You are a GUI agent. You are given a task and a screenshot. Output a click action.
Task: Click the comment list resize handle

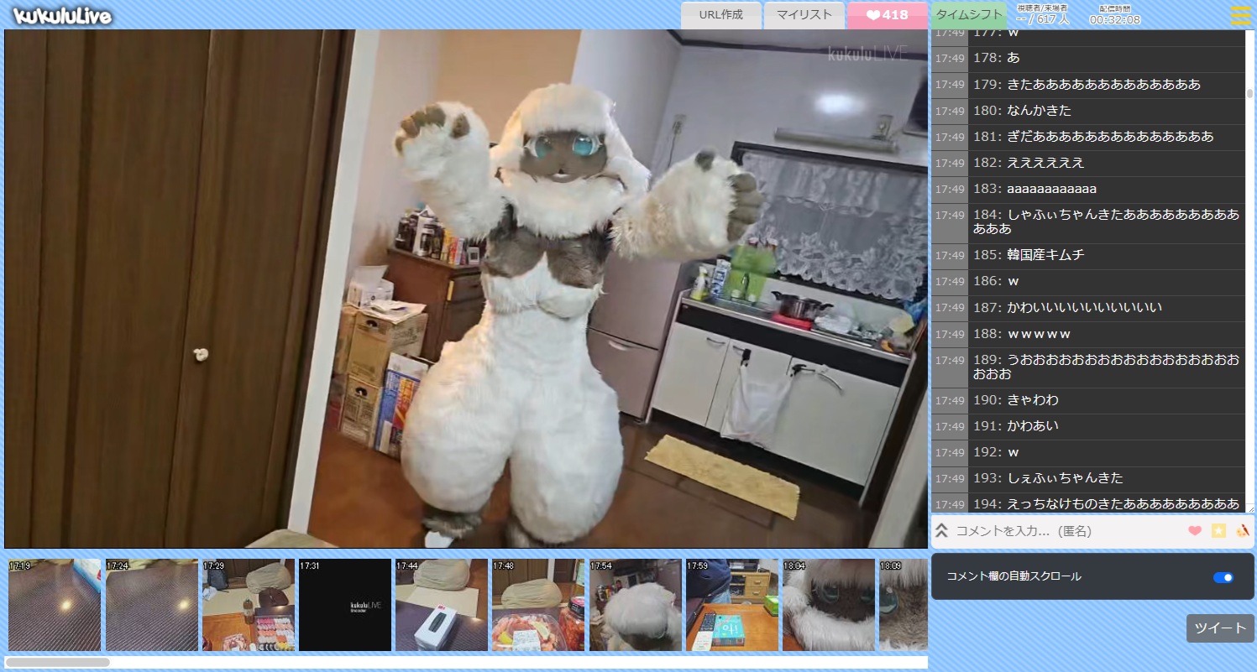pyautogui.click(x=1250, y=508)
